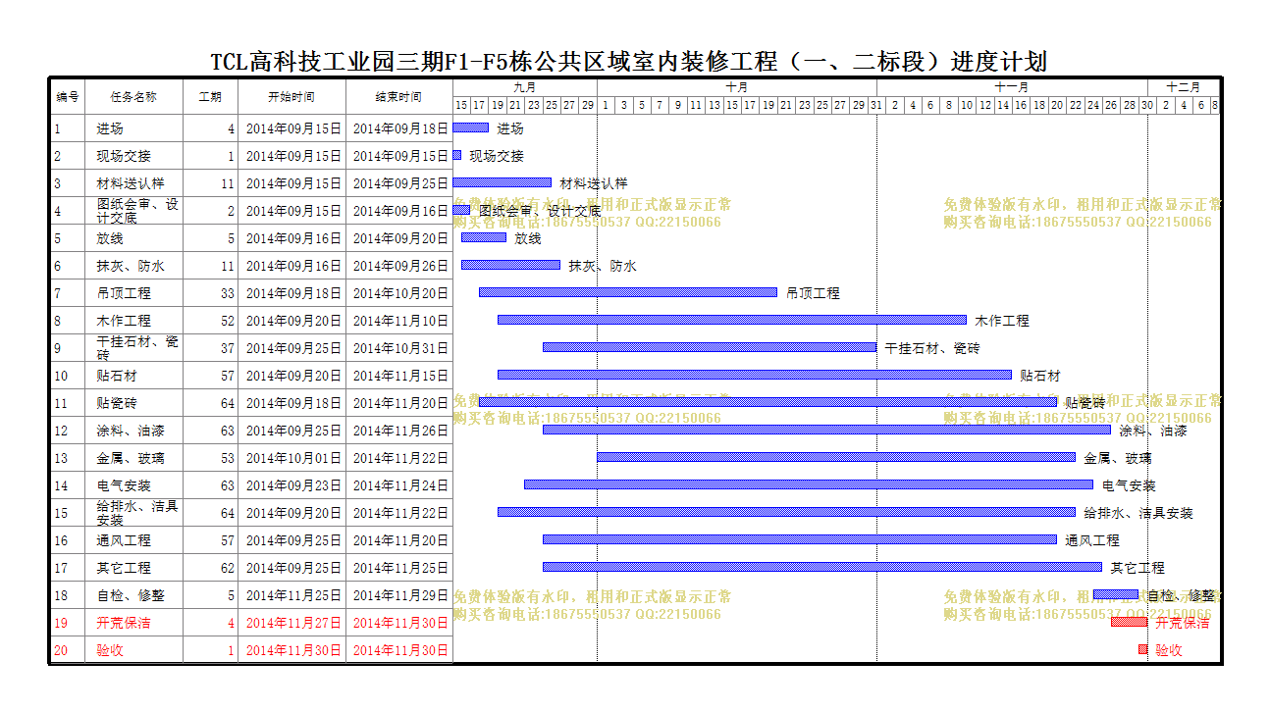The width and height of the screenshot is (1270, 712).
Task: Select the 工期 column header
Action: (210, 97)
